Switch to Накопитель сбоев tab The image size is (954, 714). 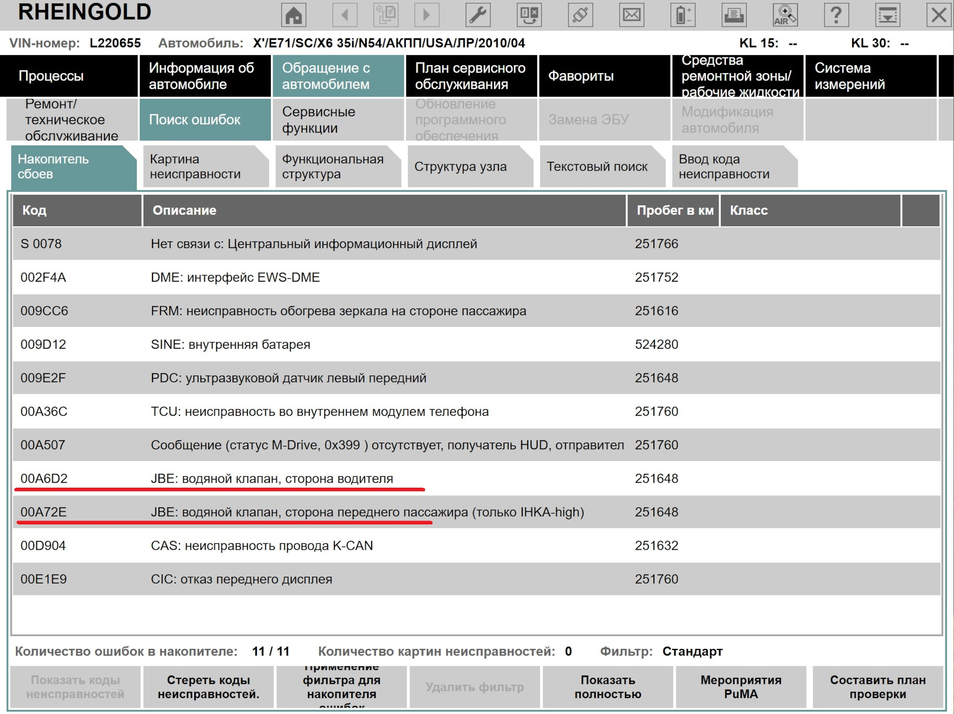tap(74, 166)
